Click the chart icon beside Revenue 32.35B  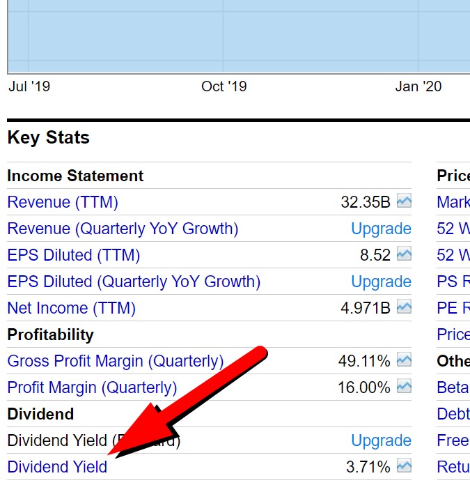pyautogui.click(x=404, y=202)
